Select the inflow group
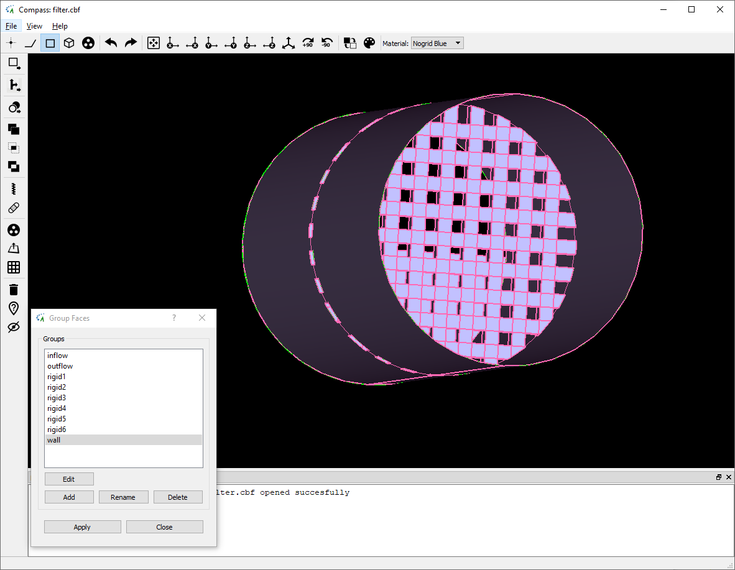 (124, 356)
